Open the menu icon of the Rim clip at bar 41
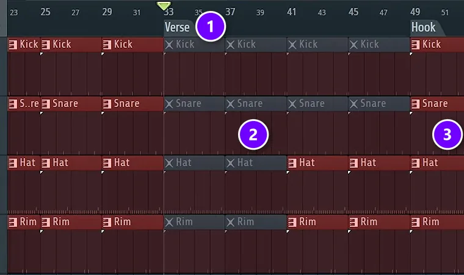The height and width of the screenshot is (275, 464). pyautogui.click(x=292, y=222)
